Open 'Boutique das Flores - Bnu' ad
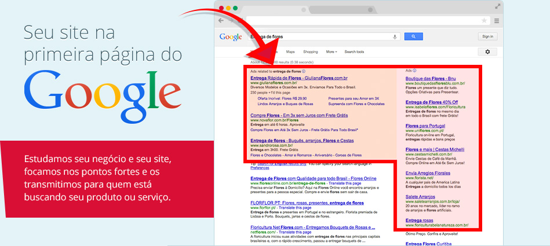 [431, 79]
